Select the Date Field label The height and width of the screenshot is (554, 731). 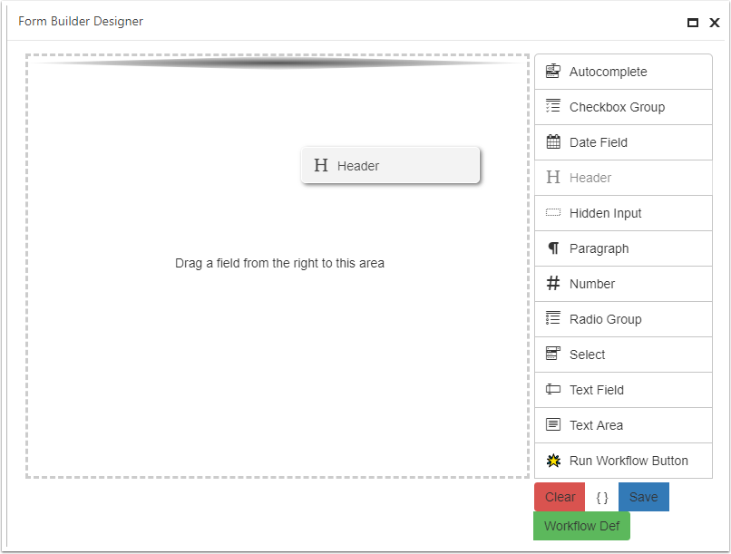(599, 142)
